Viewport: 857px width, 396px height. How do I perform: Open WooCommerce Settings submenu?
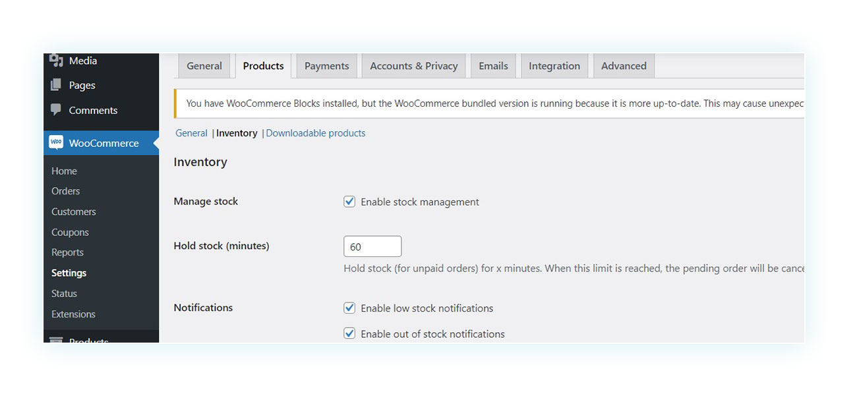point(69,273)
